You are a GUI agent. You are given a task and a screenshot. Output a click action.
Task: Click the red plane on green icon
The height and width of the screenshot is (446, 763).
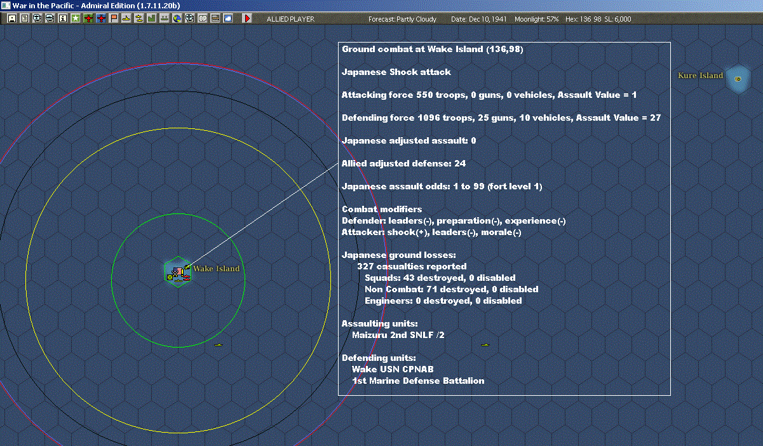[88, 18]
